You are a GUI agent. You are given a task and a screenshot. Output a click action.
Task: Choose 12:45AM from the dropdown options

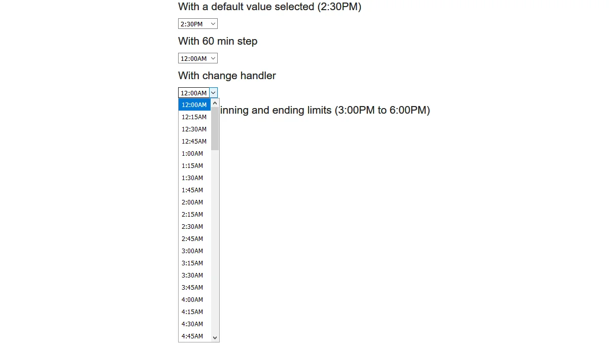click(x=194, y=141)
